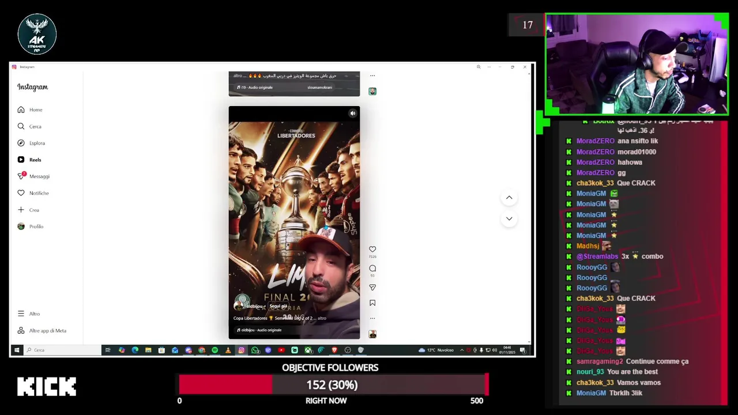
Task: Expand reel caption with altro
Action: (322, 318)
